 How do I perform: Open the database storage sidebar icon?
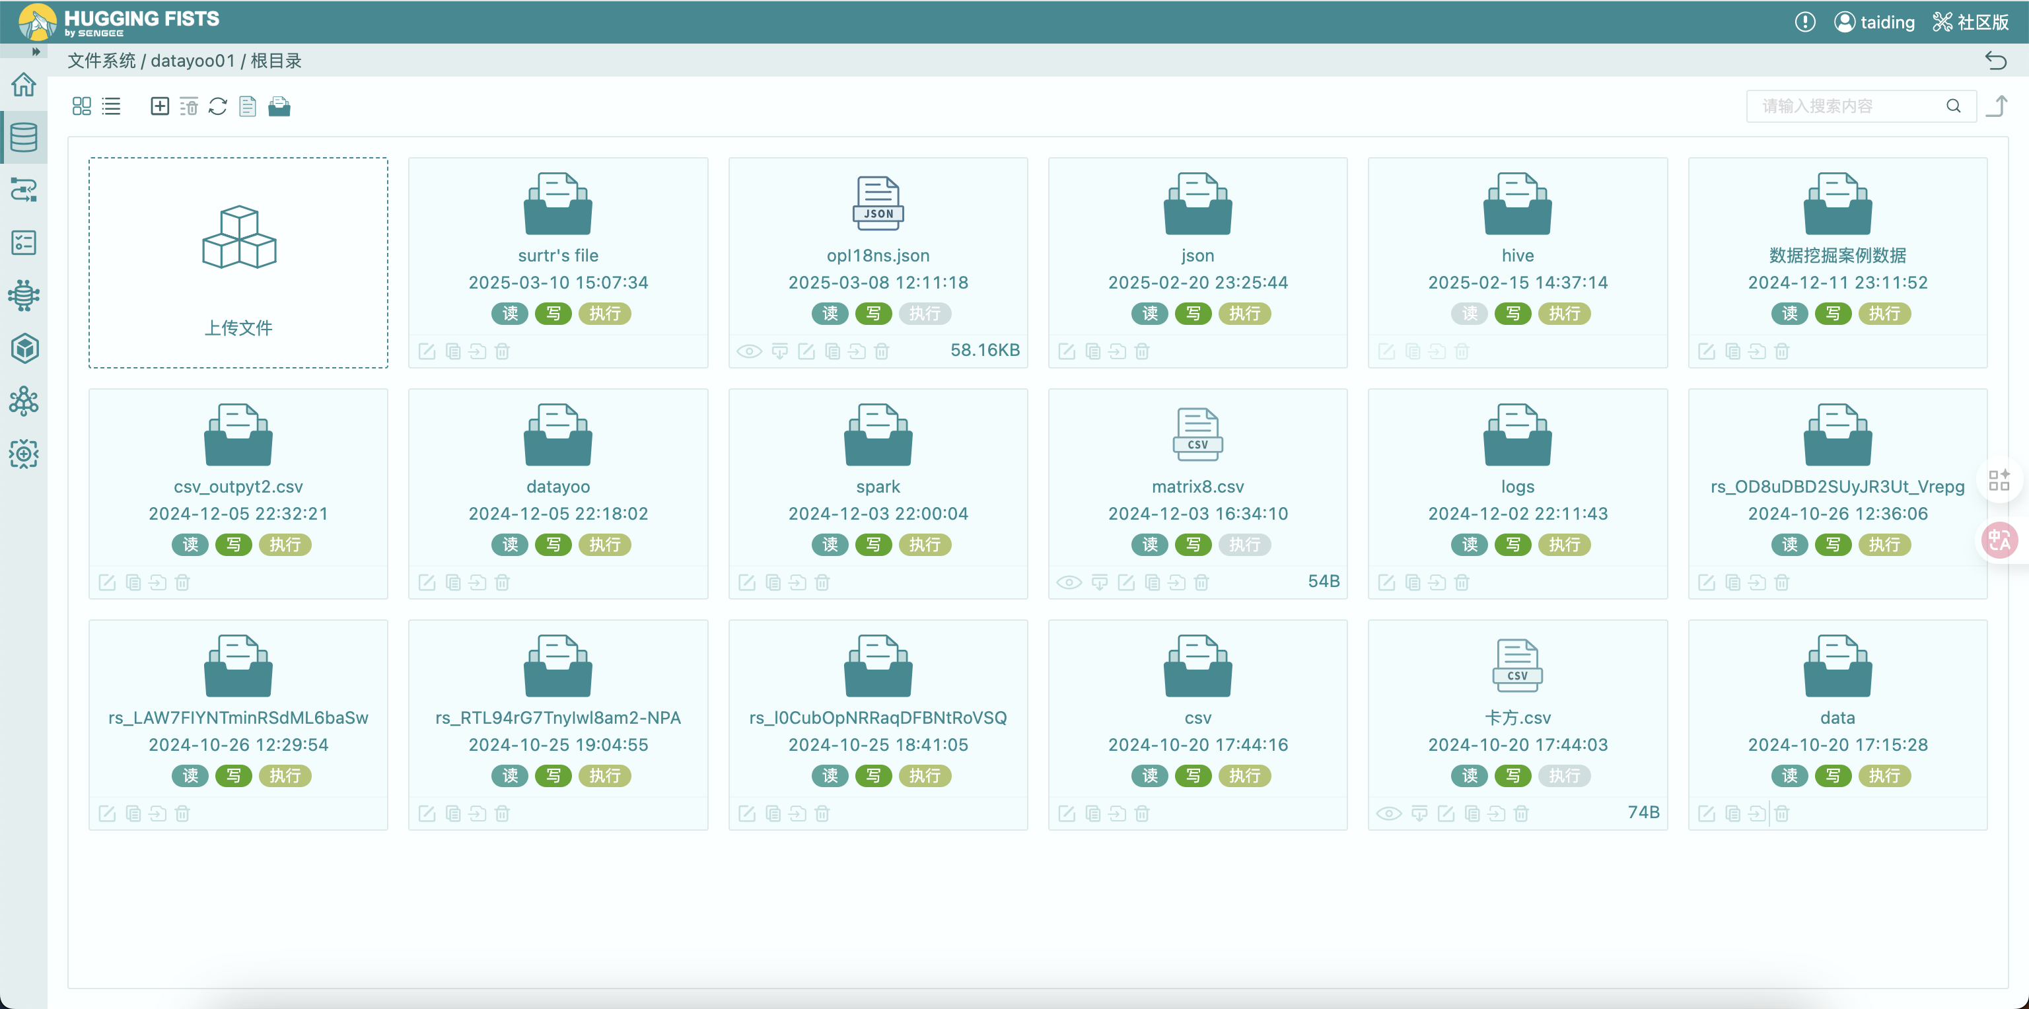[24, 137]
